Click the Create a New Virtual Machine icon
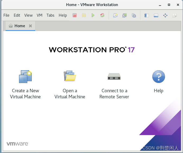The image size is (183, 153). point(25,77)
